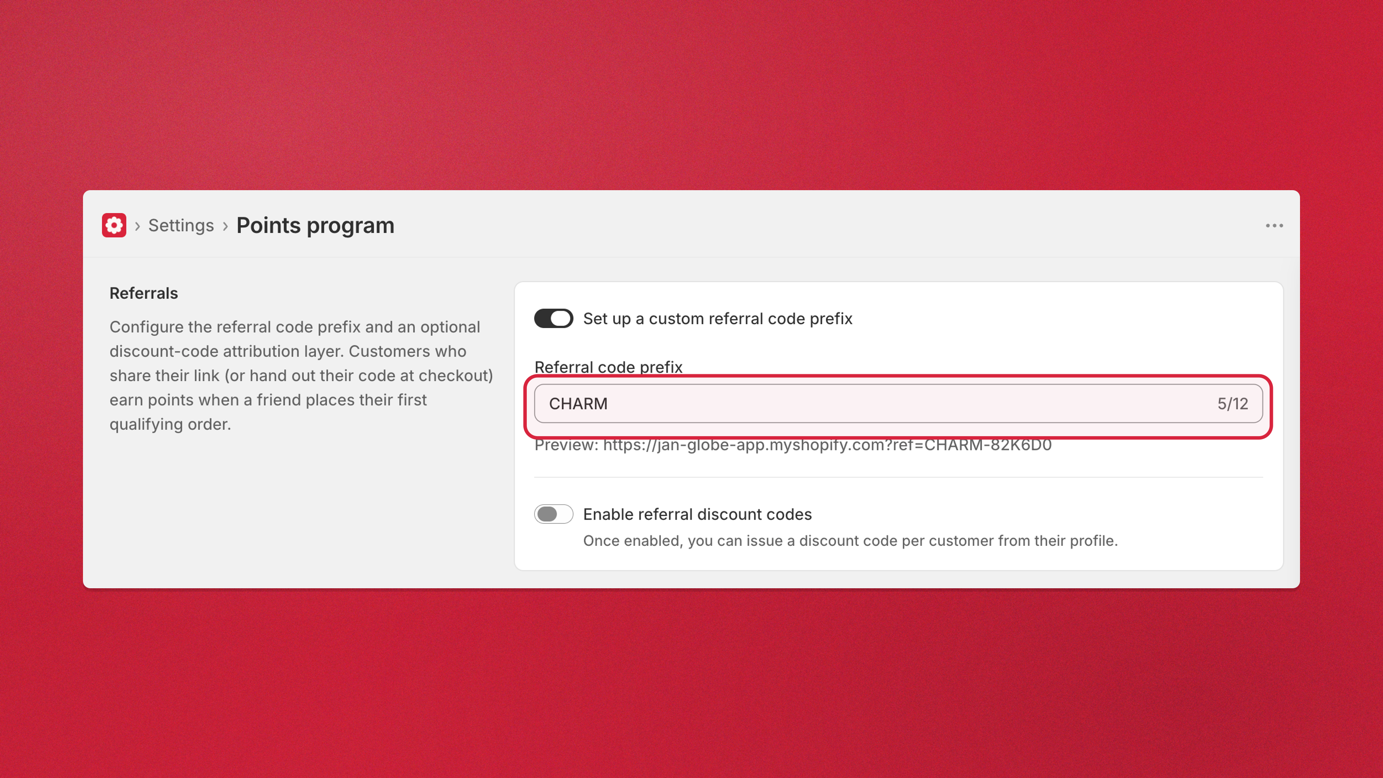Enable referral discount codes toggle
1383x778 pixels.
click(x=553, y=514)
